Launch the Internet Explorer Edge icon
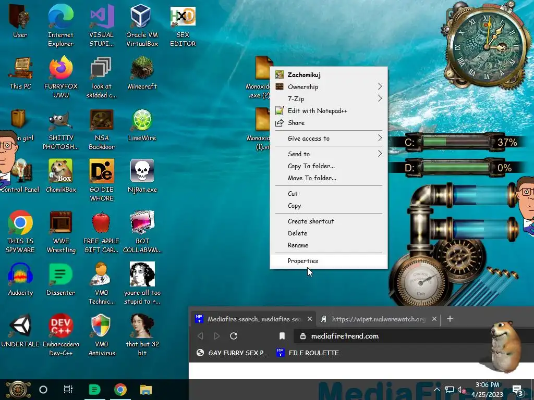This screenshot has width=534, height=400. click(60, 16)
